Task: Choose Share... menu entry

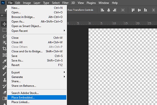Action: click(x=37, y=81)
